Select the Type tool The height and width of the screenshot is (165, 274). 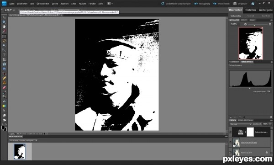click(x=4, y=55)
